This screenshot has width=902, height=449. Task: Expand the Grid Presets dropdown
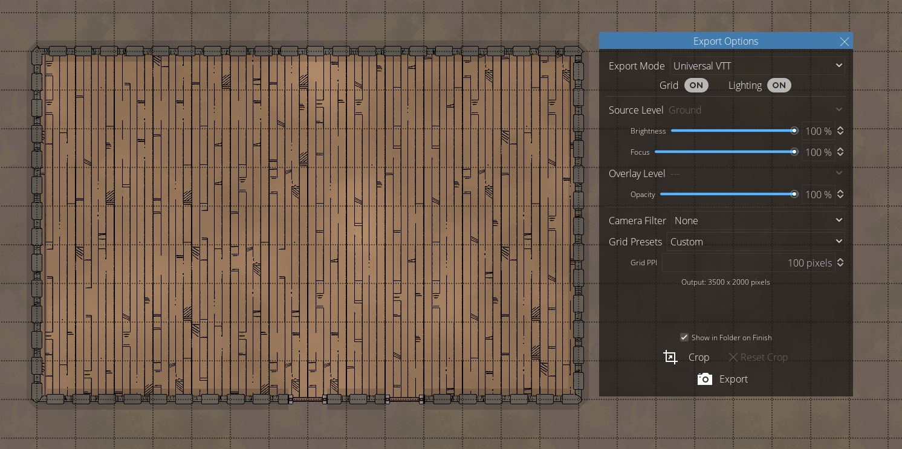756,242
